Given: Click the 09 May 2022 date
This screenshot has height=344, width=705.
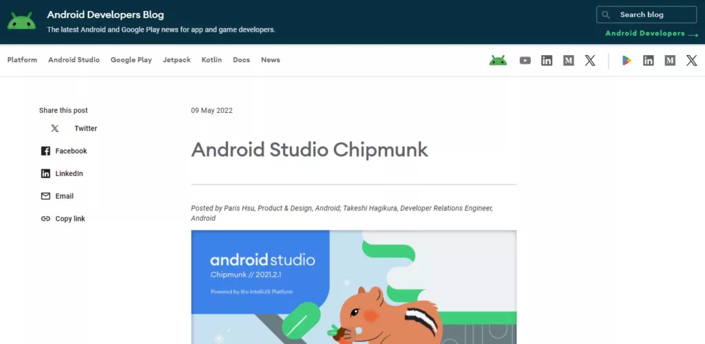Looking at the screenshot, I should point(212,111).
